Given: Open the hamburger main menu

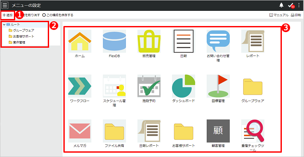Looking at the screenshot, I should point(5,5).
